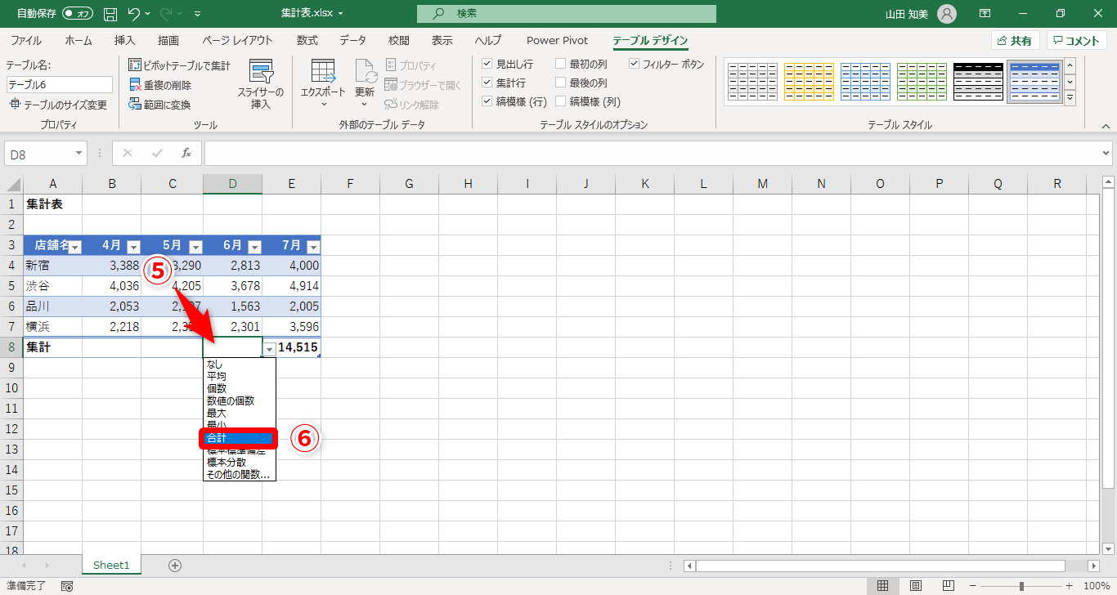Click the 検索 search box

point(566,14)
